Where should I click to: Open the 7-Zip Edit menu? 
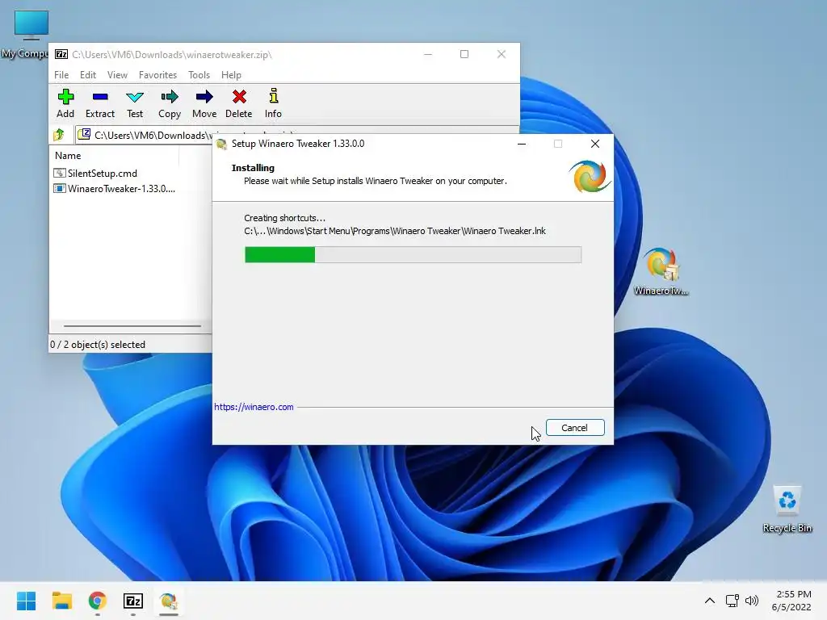pyautogui.click(x=88, y=75)
